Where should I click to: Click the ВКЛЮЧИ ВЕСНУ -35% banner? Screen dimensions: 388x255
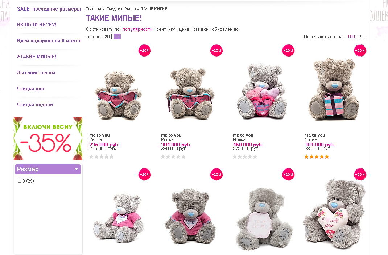click(48, 138)
